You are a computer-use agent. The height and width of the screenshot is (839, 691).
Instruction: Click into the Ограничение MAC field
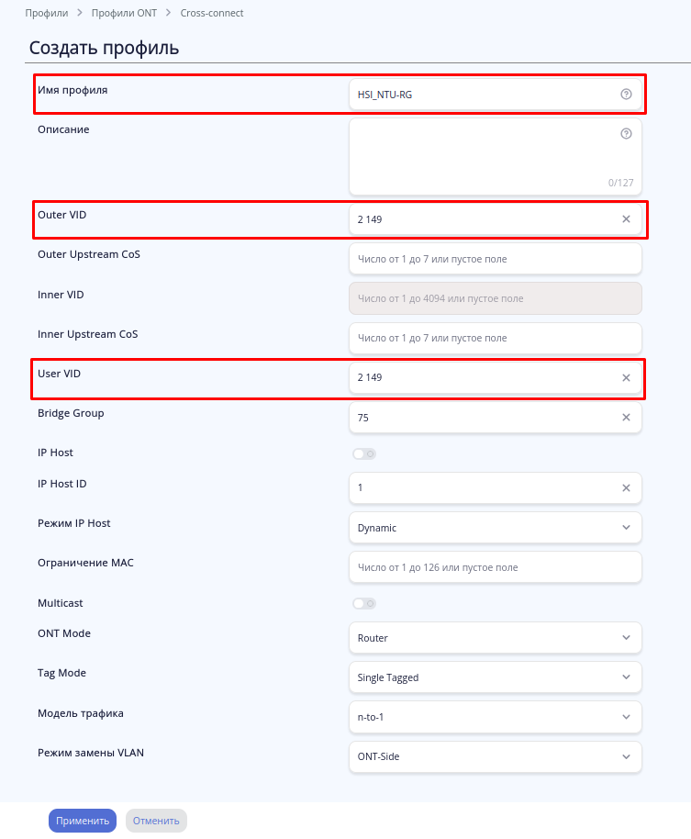tap(495, 567)
